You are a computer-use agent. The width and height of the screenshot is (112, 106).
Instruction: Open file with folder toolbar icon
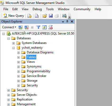point(45,16)
